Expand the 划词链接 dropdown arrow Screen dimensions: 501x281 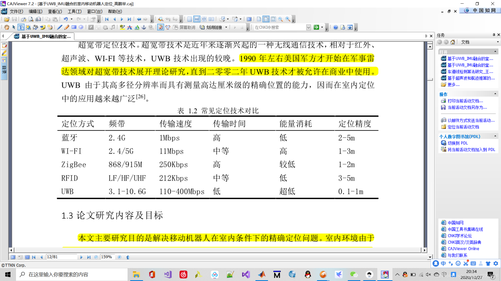pyautogui.click(x=226, y=27)
